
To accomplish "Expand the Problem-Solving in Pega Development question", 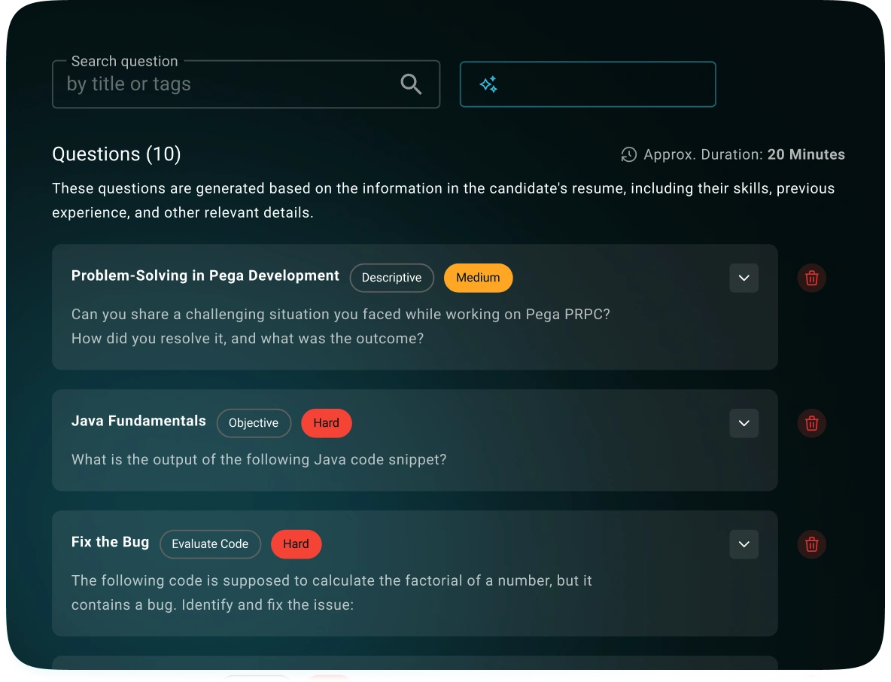I will click(x=744, y=278).
